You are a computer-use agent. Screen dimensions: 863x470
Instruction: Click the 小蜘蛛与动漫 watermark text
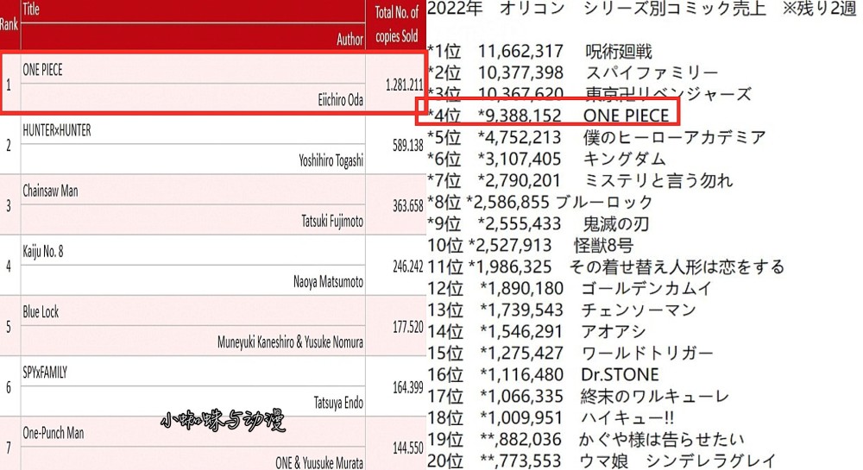[223, 421]
